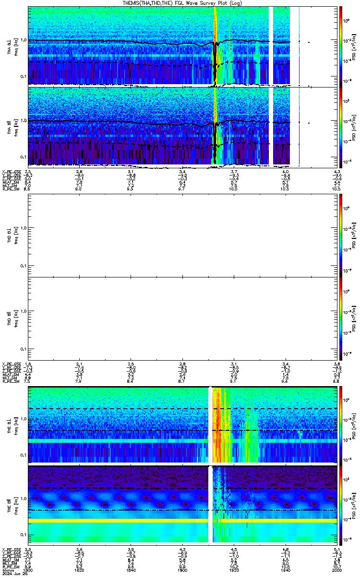Select the THA B-parallel axis label
Screen dimensions: 360x577
click(9, 126)
